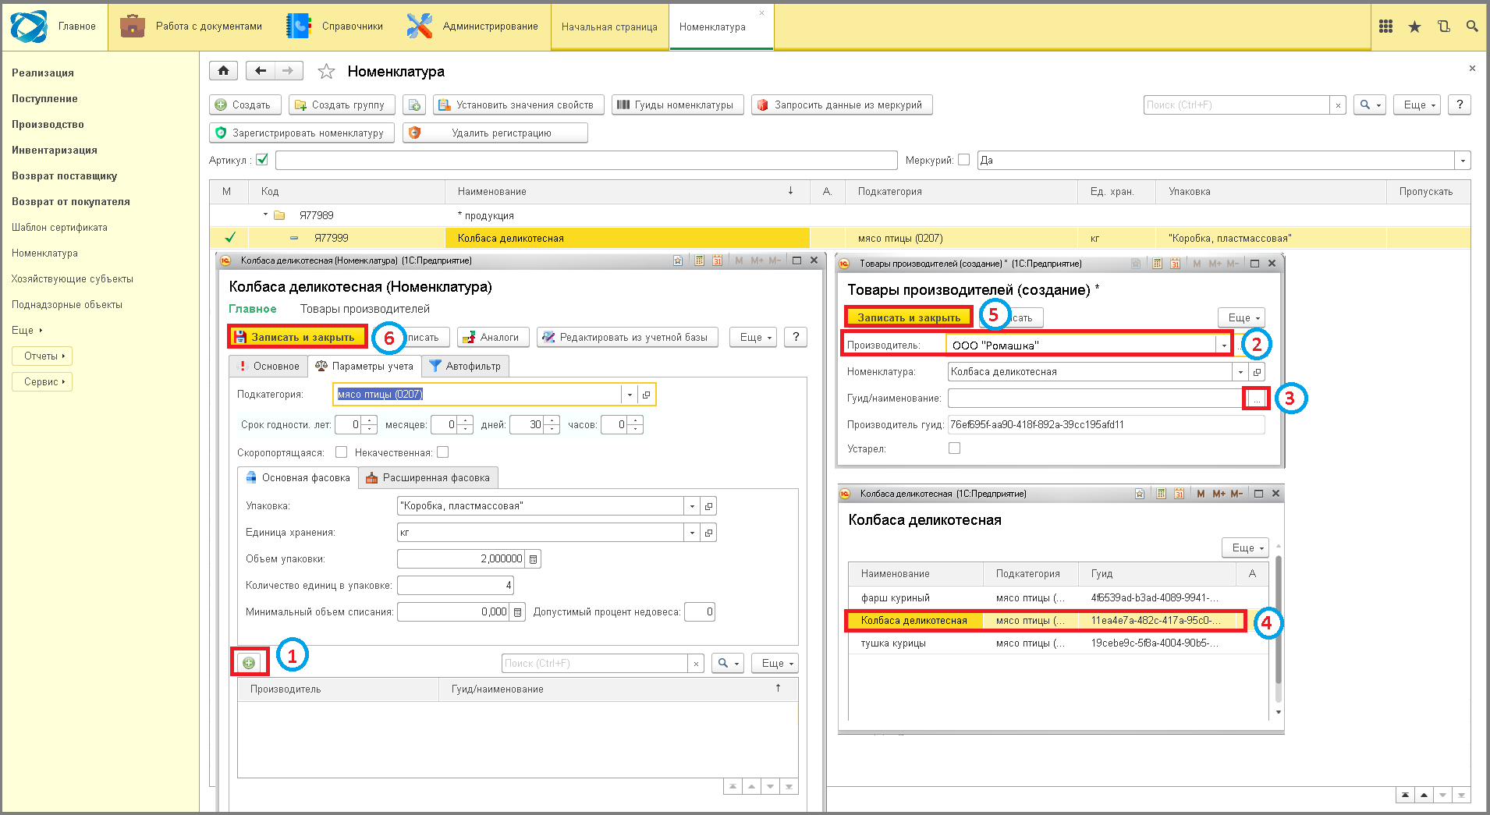
Task: Check the Устарел checkbox
Action: coord(954,448)
